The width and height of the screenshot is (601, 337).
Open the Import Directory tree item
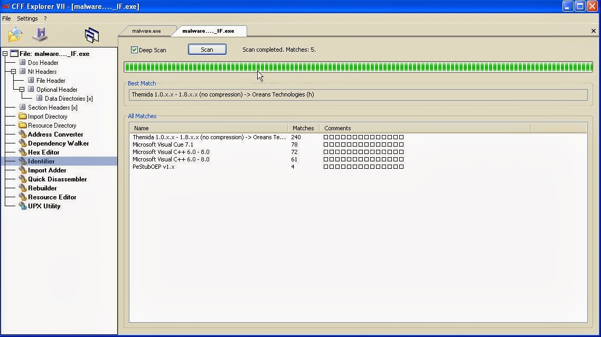[48, 117]
